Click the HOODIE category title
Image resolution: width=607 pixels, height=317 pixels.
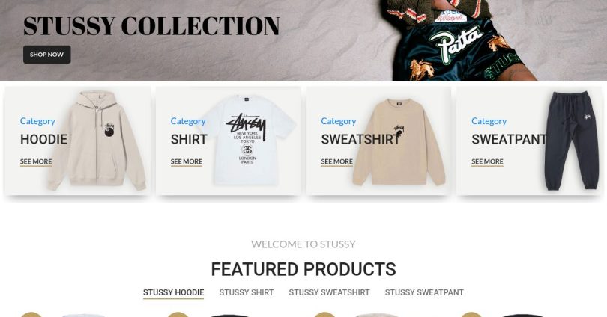(43, 139)
